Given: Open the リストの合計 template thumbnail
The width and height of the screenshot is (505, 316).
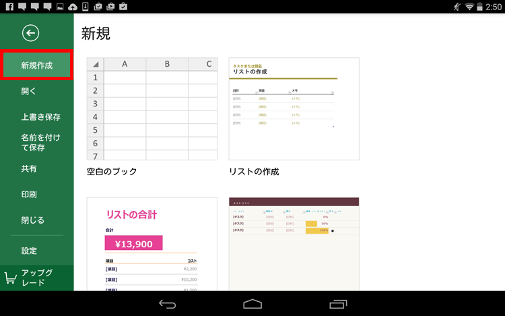Looking at the screenshot, I should [152, 244].
